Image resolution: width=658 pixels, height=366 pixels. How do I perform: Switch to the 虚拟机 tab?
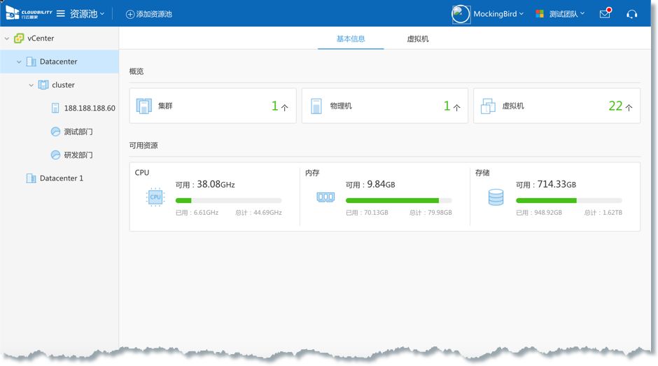coord(418,39)
